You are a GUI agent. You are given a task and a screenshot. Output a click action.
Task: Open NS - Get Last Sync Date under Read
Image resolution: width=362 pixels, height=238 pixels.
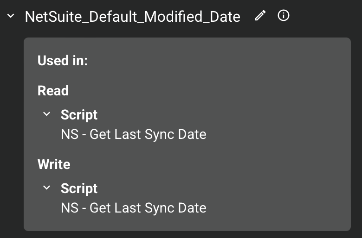133,134
